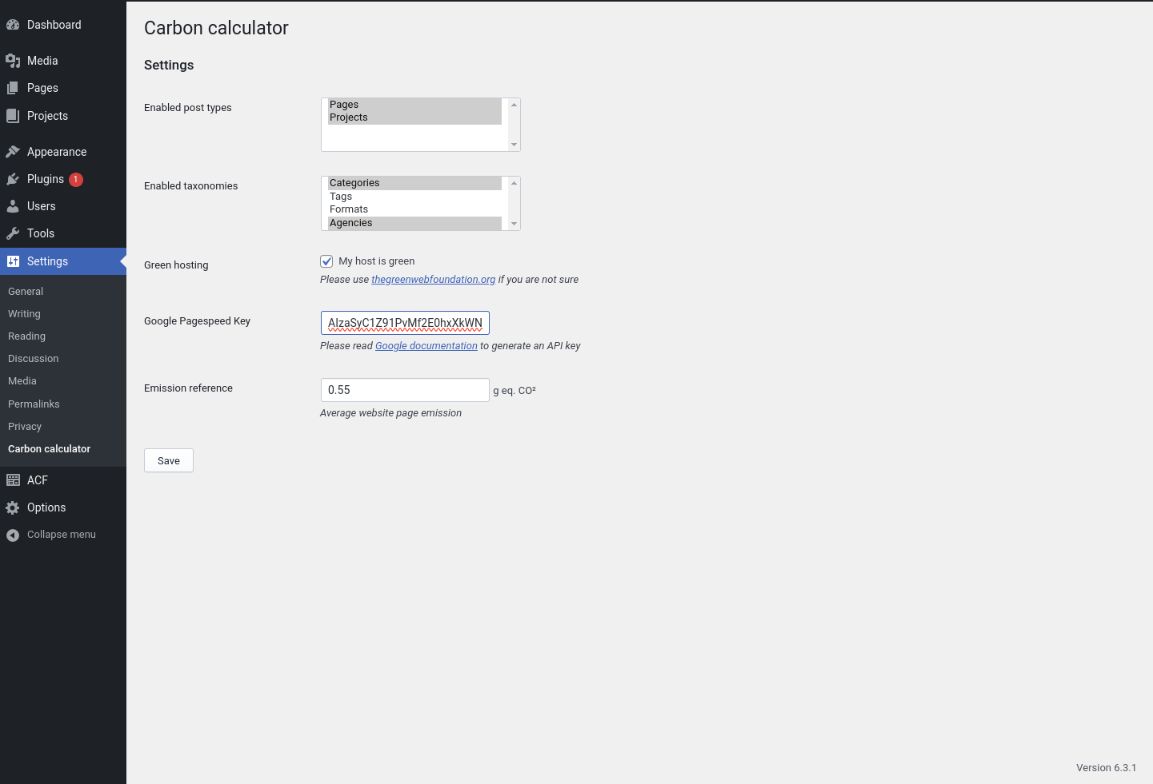Image resolution: width=1153 pixels, height=784 pixels.
Task: Select Formats in Enabled taxonomies list
Action: (x=414, y=209)
